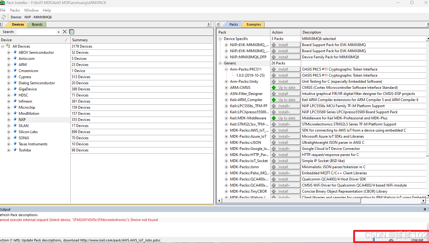Click Install+ for MDK-Packs::Azure_IoT
429x243 pixels.
(285, 136)
